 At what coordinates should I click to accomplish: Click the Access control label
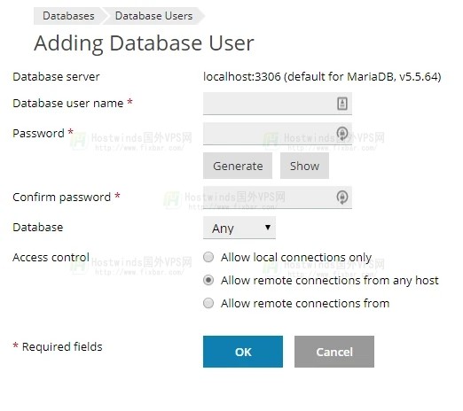click(x=51, y=258)
